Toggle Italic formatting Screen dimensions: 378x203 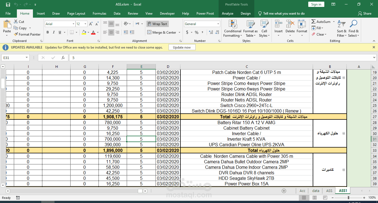54,32
